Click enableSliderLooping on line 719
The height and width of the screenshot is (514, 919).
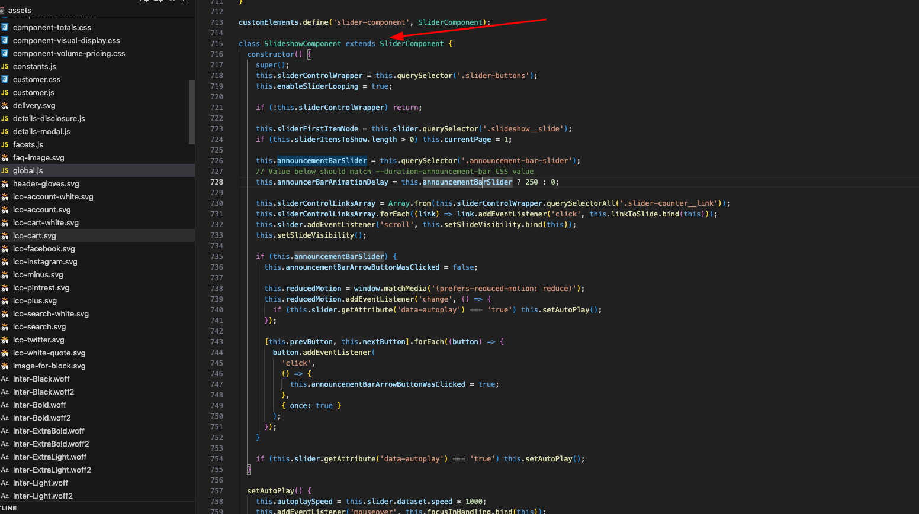(317, 86)
